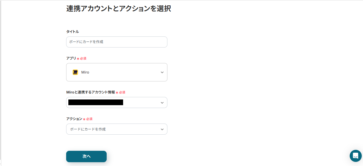This screenshot has width=363, height=166.
Task: Click the Miroと連携するアカウント情報 label
Action: (91, 92)
